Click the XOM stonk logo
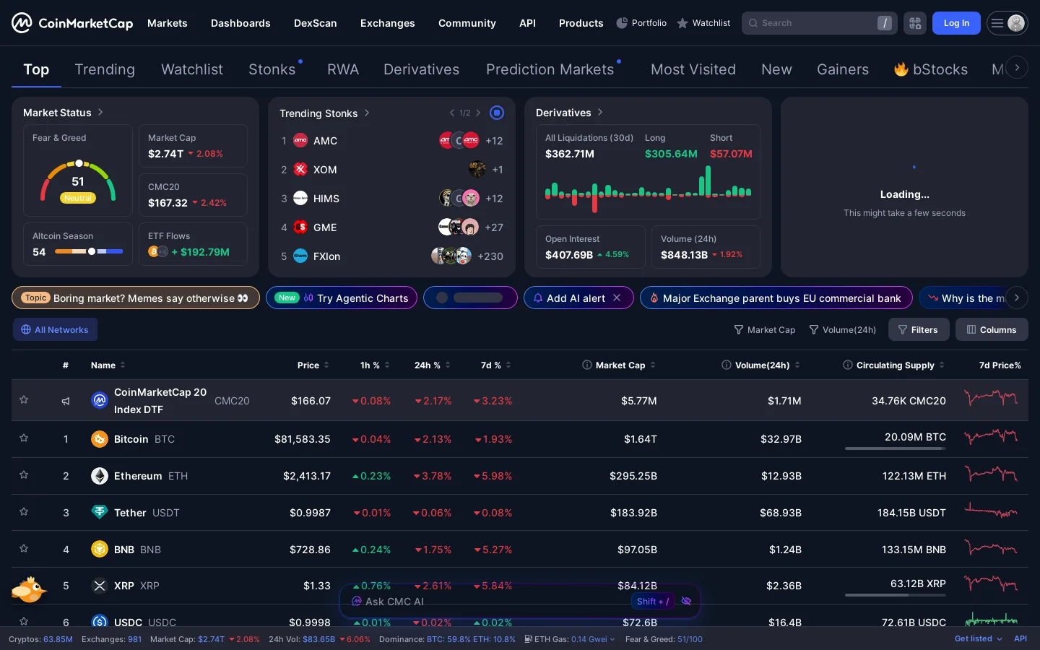 click(300, 170)
